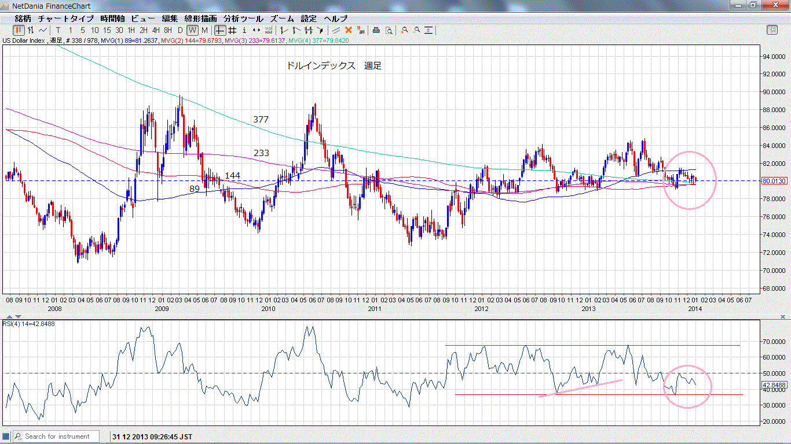791x444 pixels.
Task: Click the delete all drawings icon
Action: (361, 30)
